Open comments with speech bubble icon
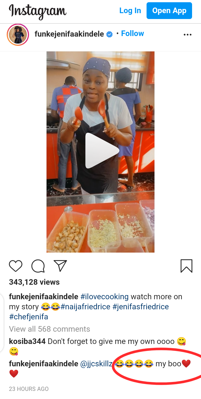 point(38,266)
